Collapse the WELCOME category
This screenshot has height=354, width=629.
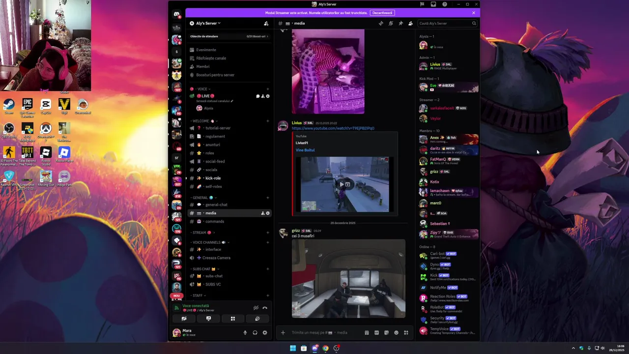(x=204, y=121)
